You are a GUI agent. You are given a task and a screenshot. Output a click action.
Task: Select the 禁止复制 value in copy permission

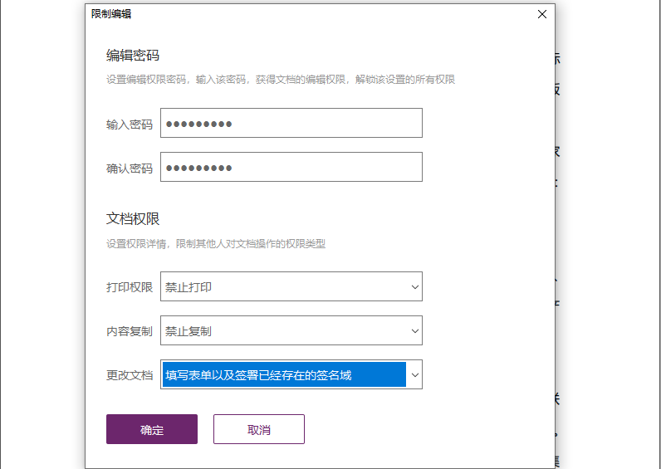189,331
